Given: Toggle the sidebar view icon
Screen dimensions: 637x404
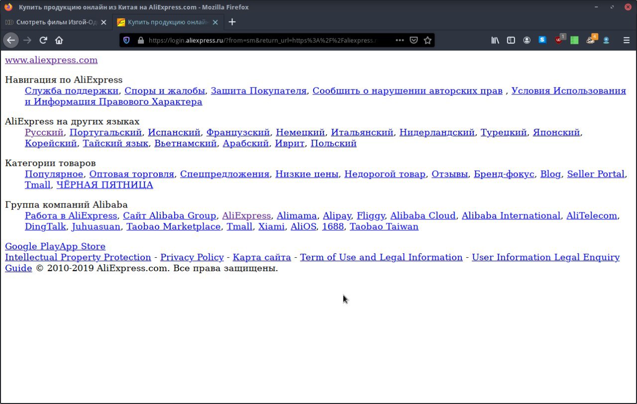Looking at the screenshot, I should click(511, 40).
